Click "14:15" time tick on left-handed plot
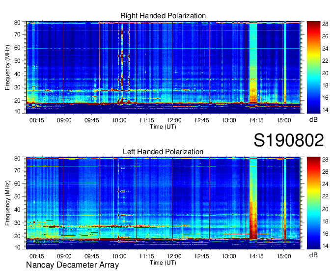Screen dimensions: 334x271 (x=256, y=256)
